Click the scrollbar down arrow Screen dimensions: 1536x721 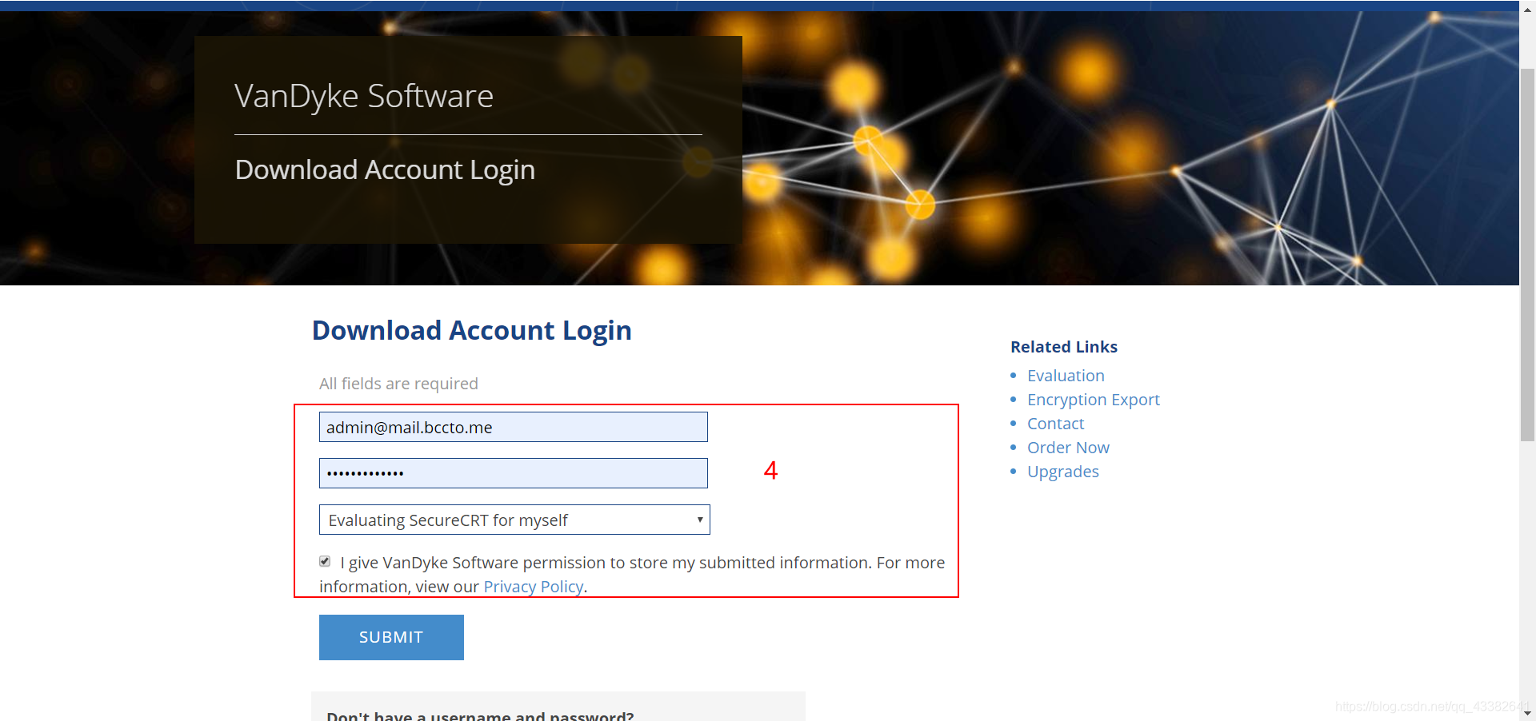(x=1527, y=712)
